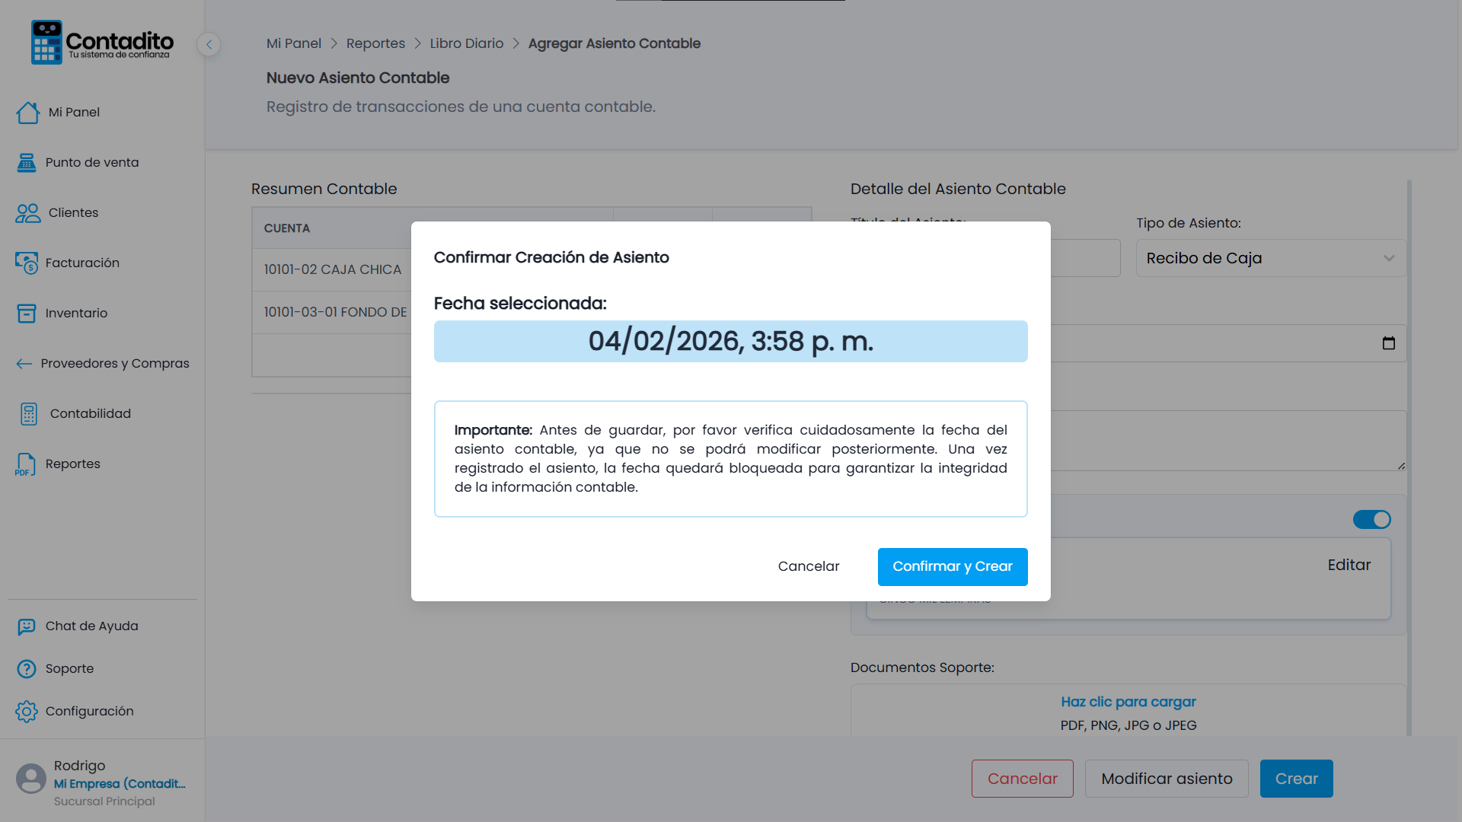Click the Modificar asiento button
Image resolution: width=1462 pixels, height=822 pixels.
click(1167, 779)
